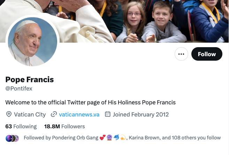The image size is (229, 155).
Task: View the header banner photo
Action: (146, 19)
